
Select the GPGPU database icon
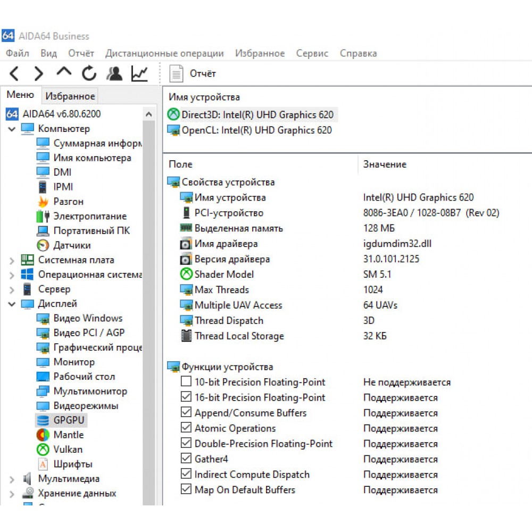[x=43, y=420]
